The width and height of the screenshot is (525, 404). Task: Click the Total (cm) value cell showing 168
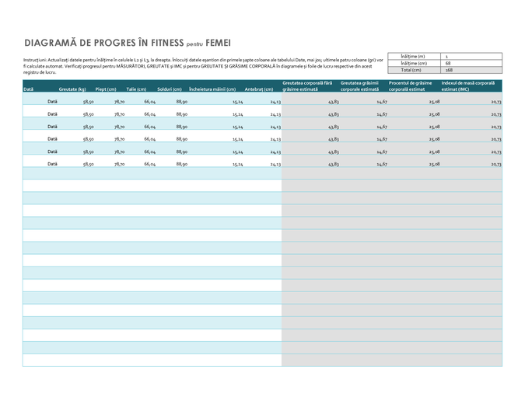[x=471, y=70]
